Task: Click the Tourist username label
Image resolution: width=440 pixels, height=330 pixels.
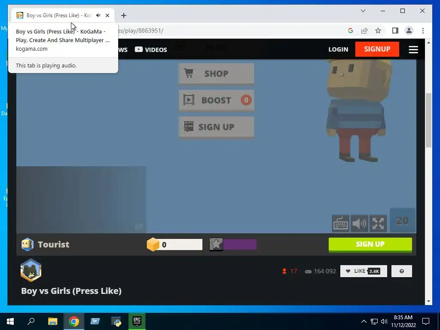Action: (x=53, y=244)
